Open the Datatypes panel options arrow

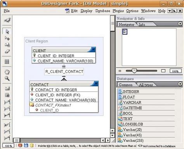[x=180, y=84]
